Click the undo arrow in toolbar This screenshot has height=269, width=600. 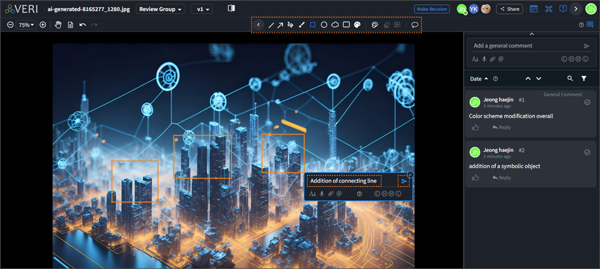point(83,25)
